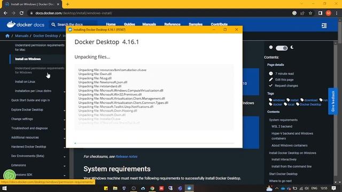342x192 pixels.
Task: Open the Windows Start menu
Action: 4,188
